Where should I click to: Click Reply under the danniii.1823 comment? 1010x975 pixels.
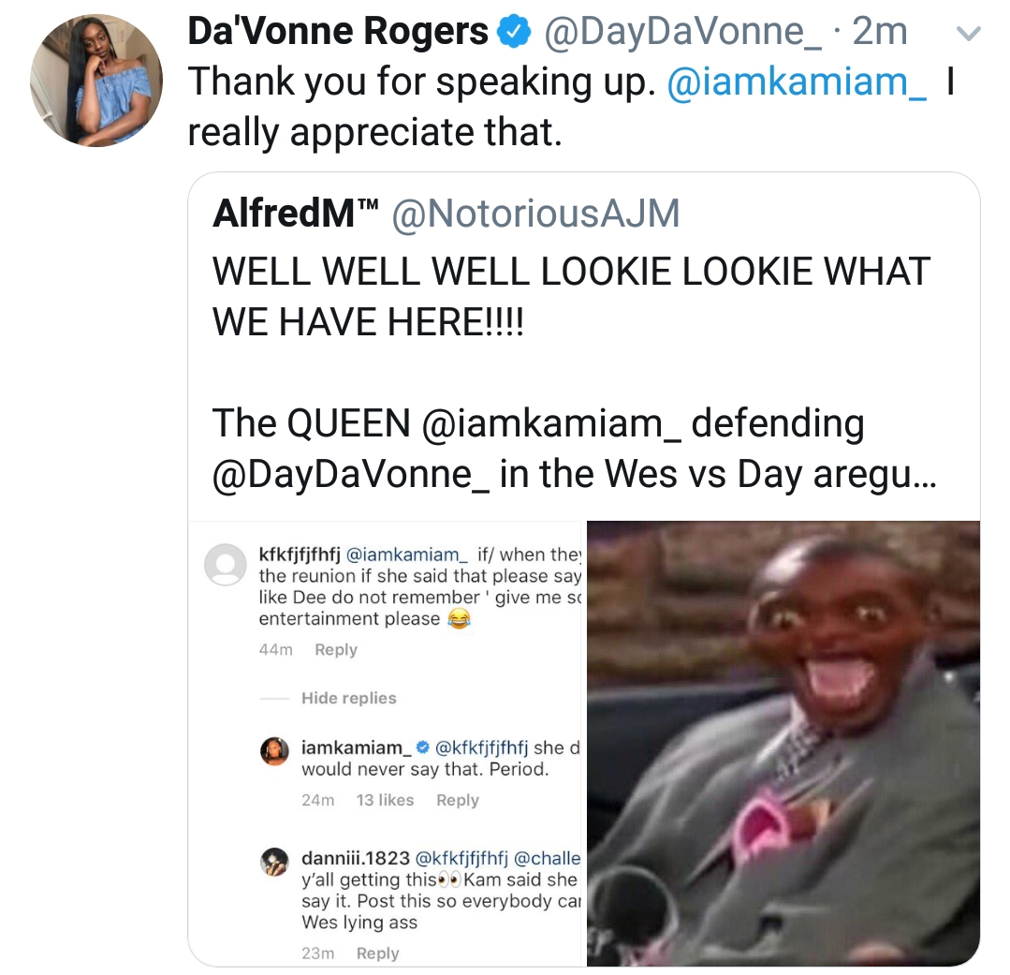377,953
